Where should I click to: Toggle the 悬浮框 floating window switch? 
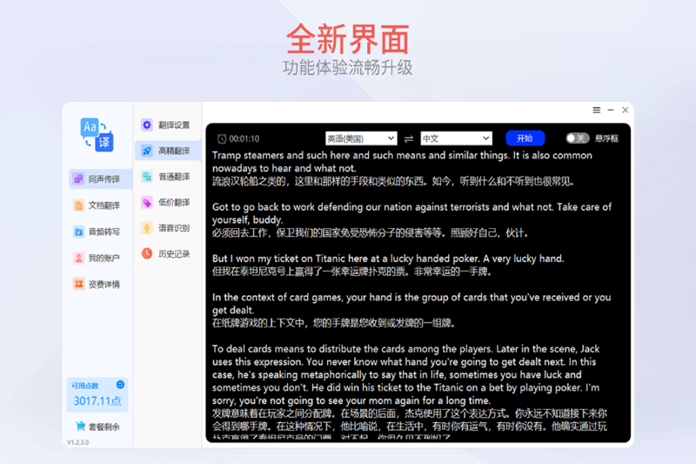coord(577,138)
